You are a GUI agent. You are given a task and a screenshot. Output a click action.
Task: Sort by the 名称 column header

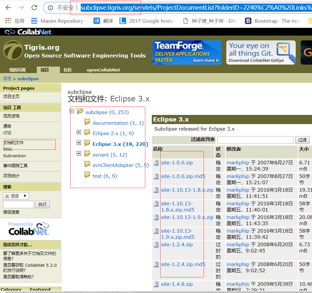click(x=158, y=149)
